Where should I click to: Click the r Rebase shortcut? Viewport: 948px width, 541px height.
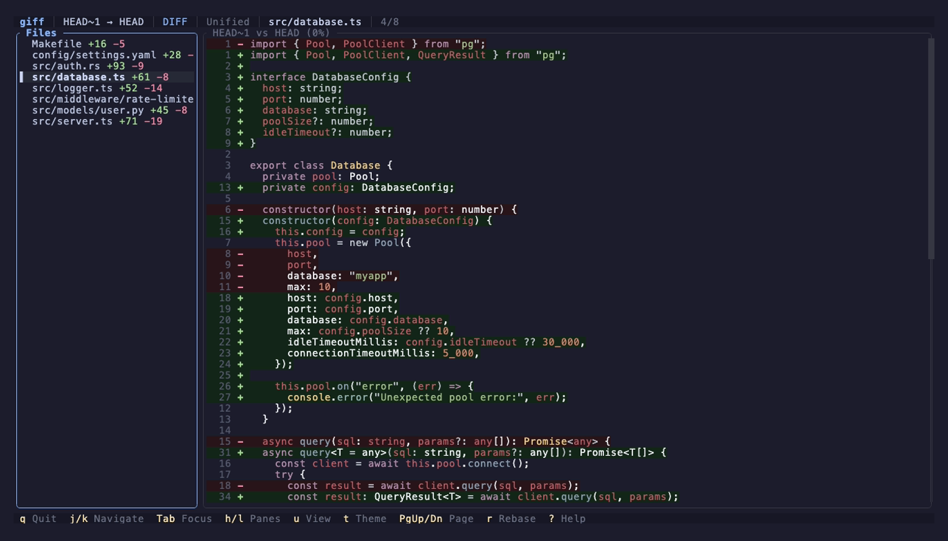click(511, 519)
